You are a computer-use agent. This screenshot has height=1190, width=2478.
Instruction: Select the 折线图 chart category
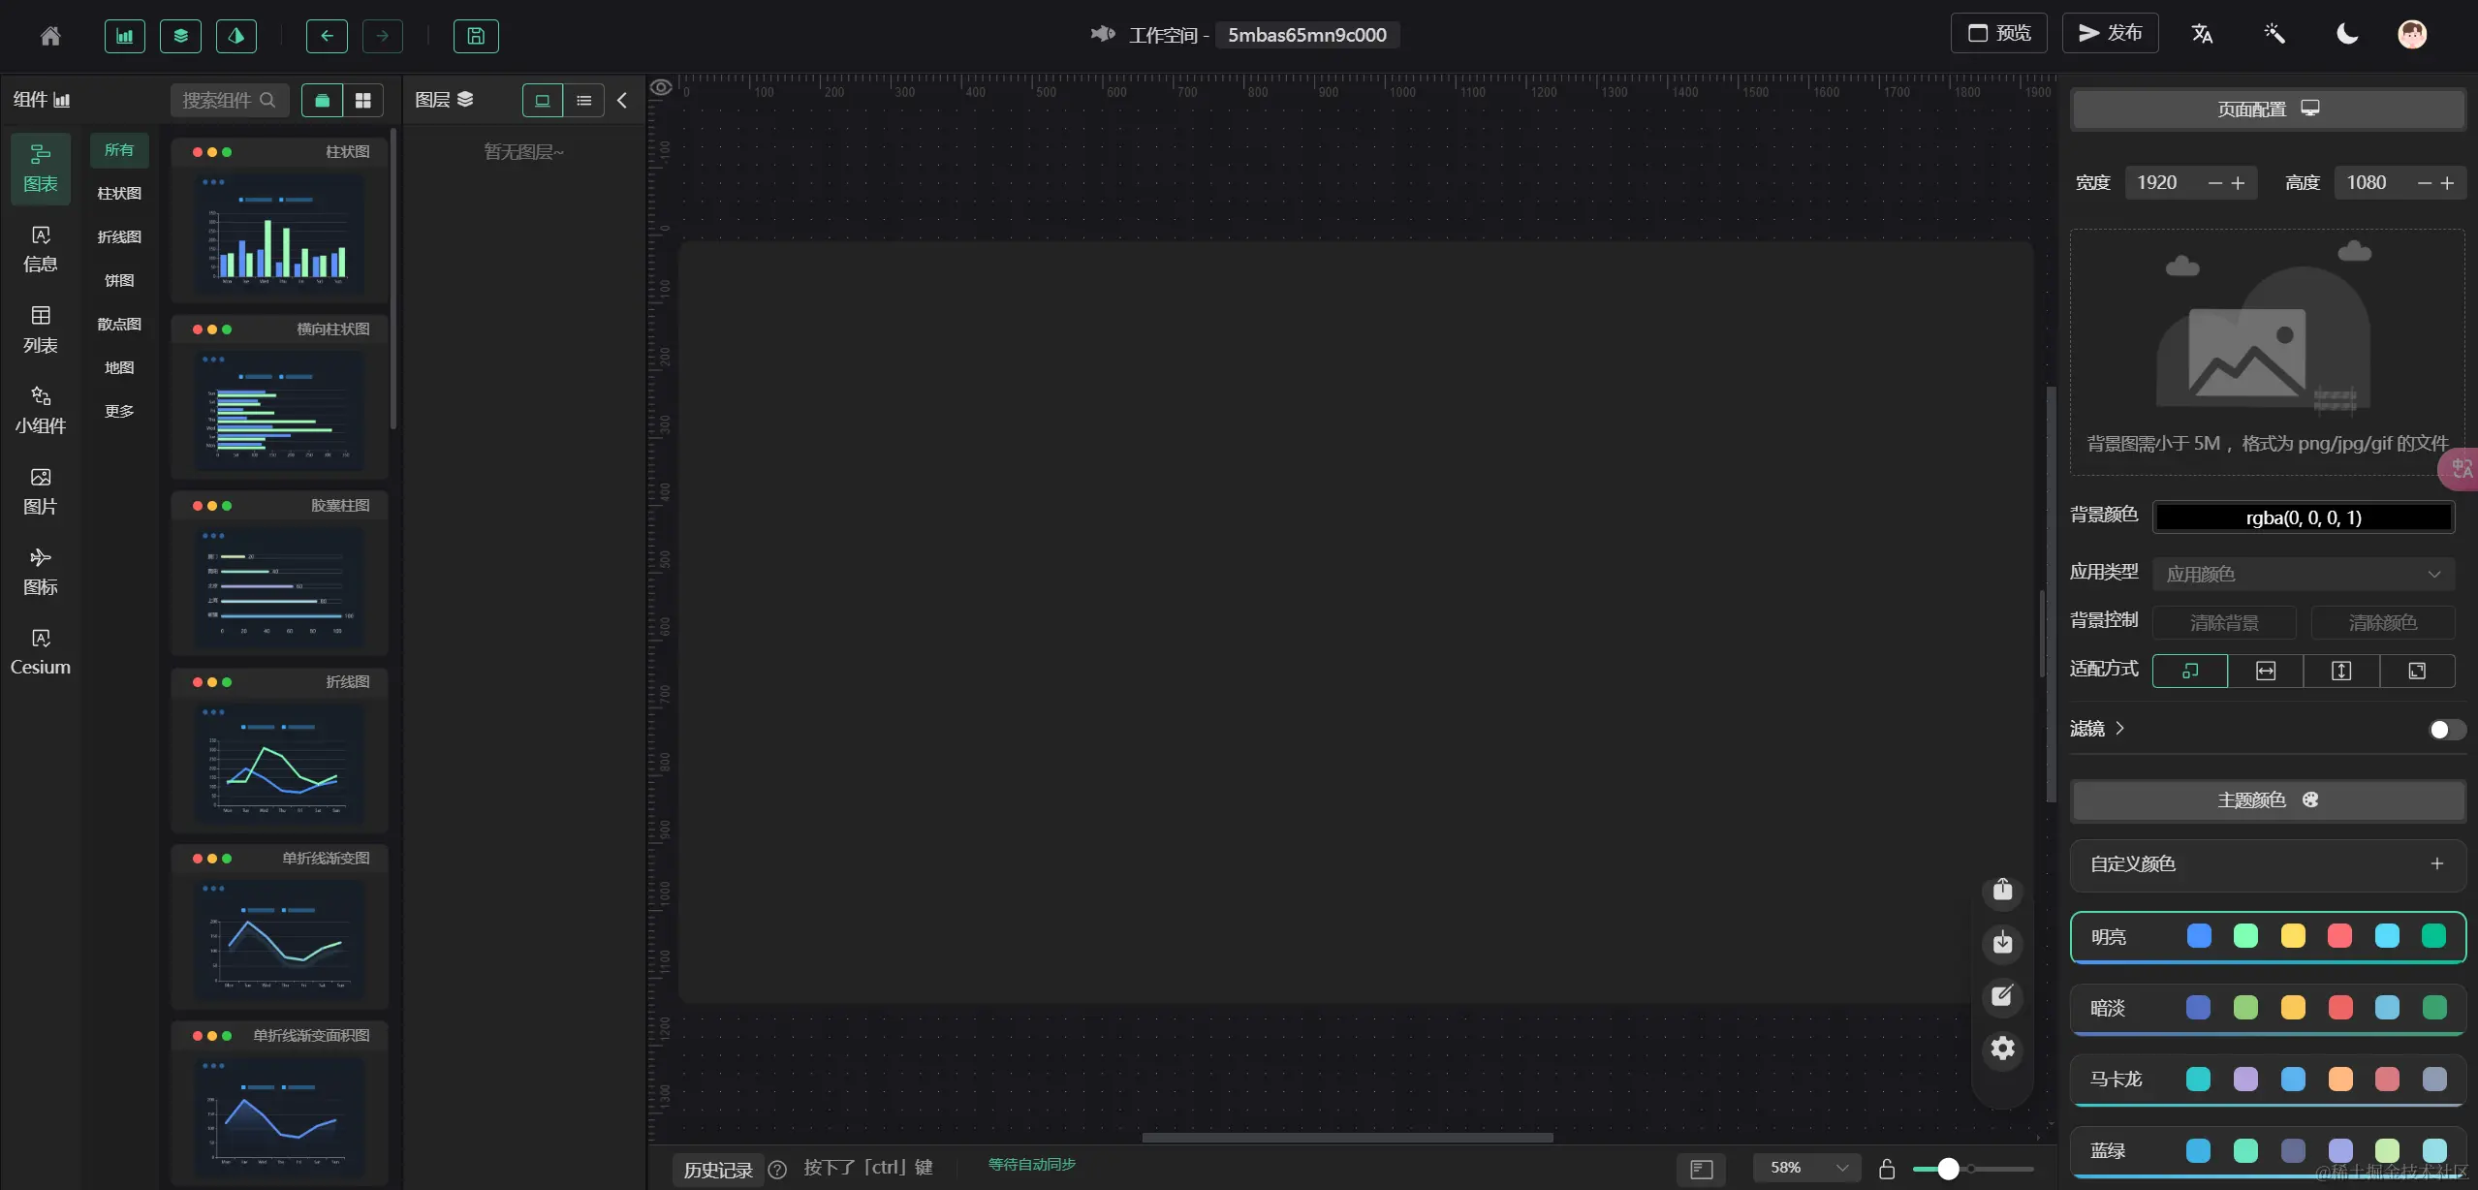(x=119, y=236)
